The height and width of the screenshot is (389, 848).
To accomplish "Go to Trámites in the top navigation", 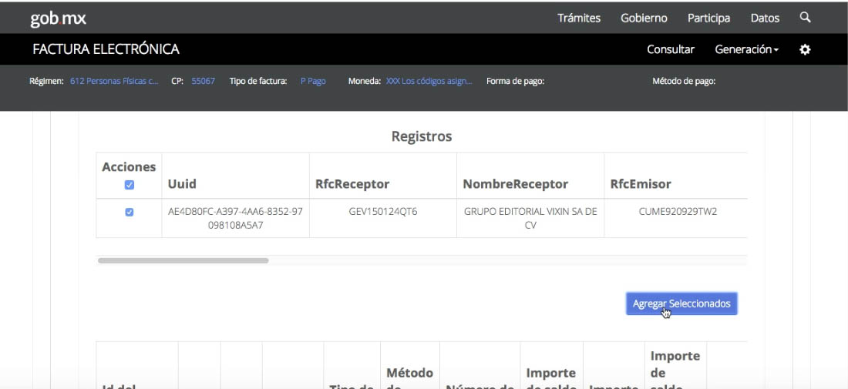I will click(578, 18).
